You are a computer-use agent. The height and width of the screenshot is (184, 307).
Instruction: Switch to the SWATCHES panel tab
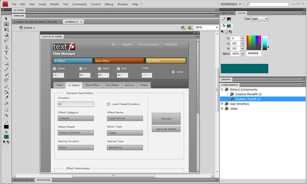point(227,13)
